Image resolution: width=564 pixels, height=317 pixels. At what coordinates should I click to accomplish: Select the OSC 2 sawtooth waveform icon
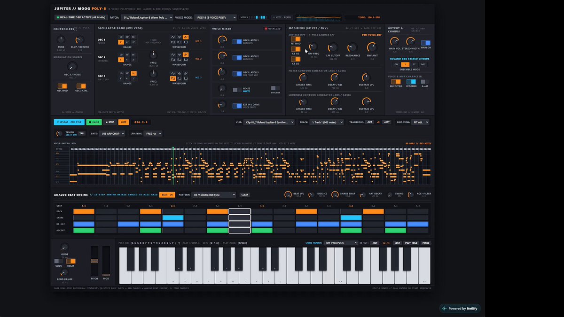[x=186, y=54]
